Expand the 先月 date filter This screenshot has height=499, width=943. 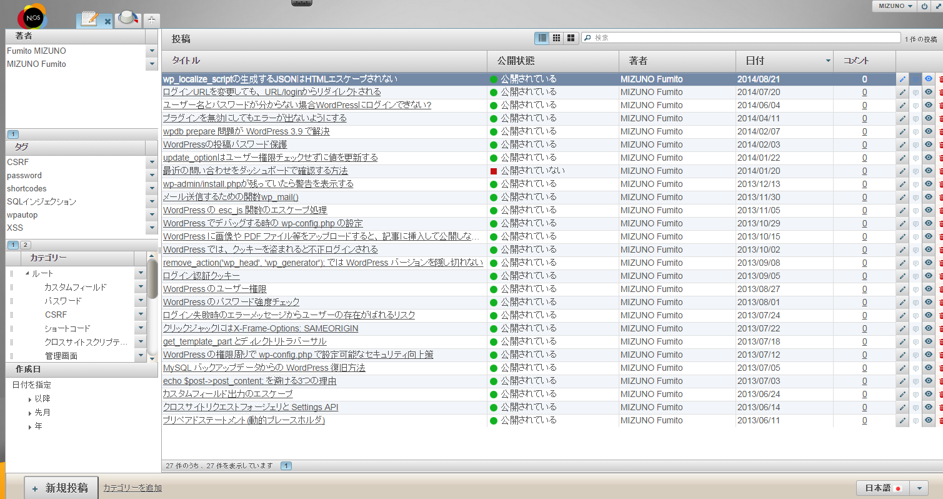coord(29,413)
